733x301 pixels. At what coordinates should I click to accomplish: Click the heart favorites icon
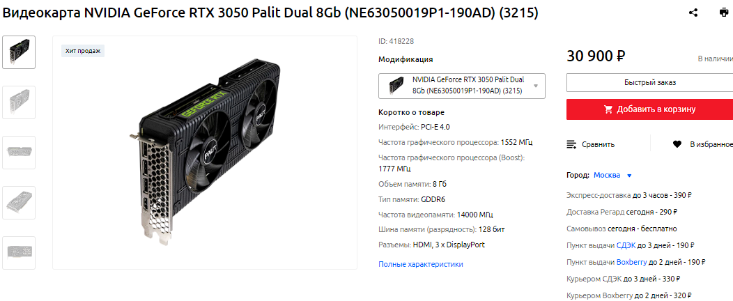(x=677, y=144)
